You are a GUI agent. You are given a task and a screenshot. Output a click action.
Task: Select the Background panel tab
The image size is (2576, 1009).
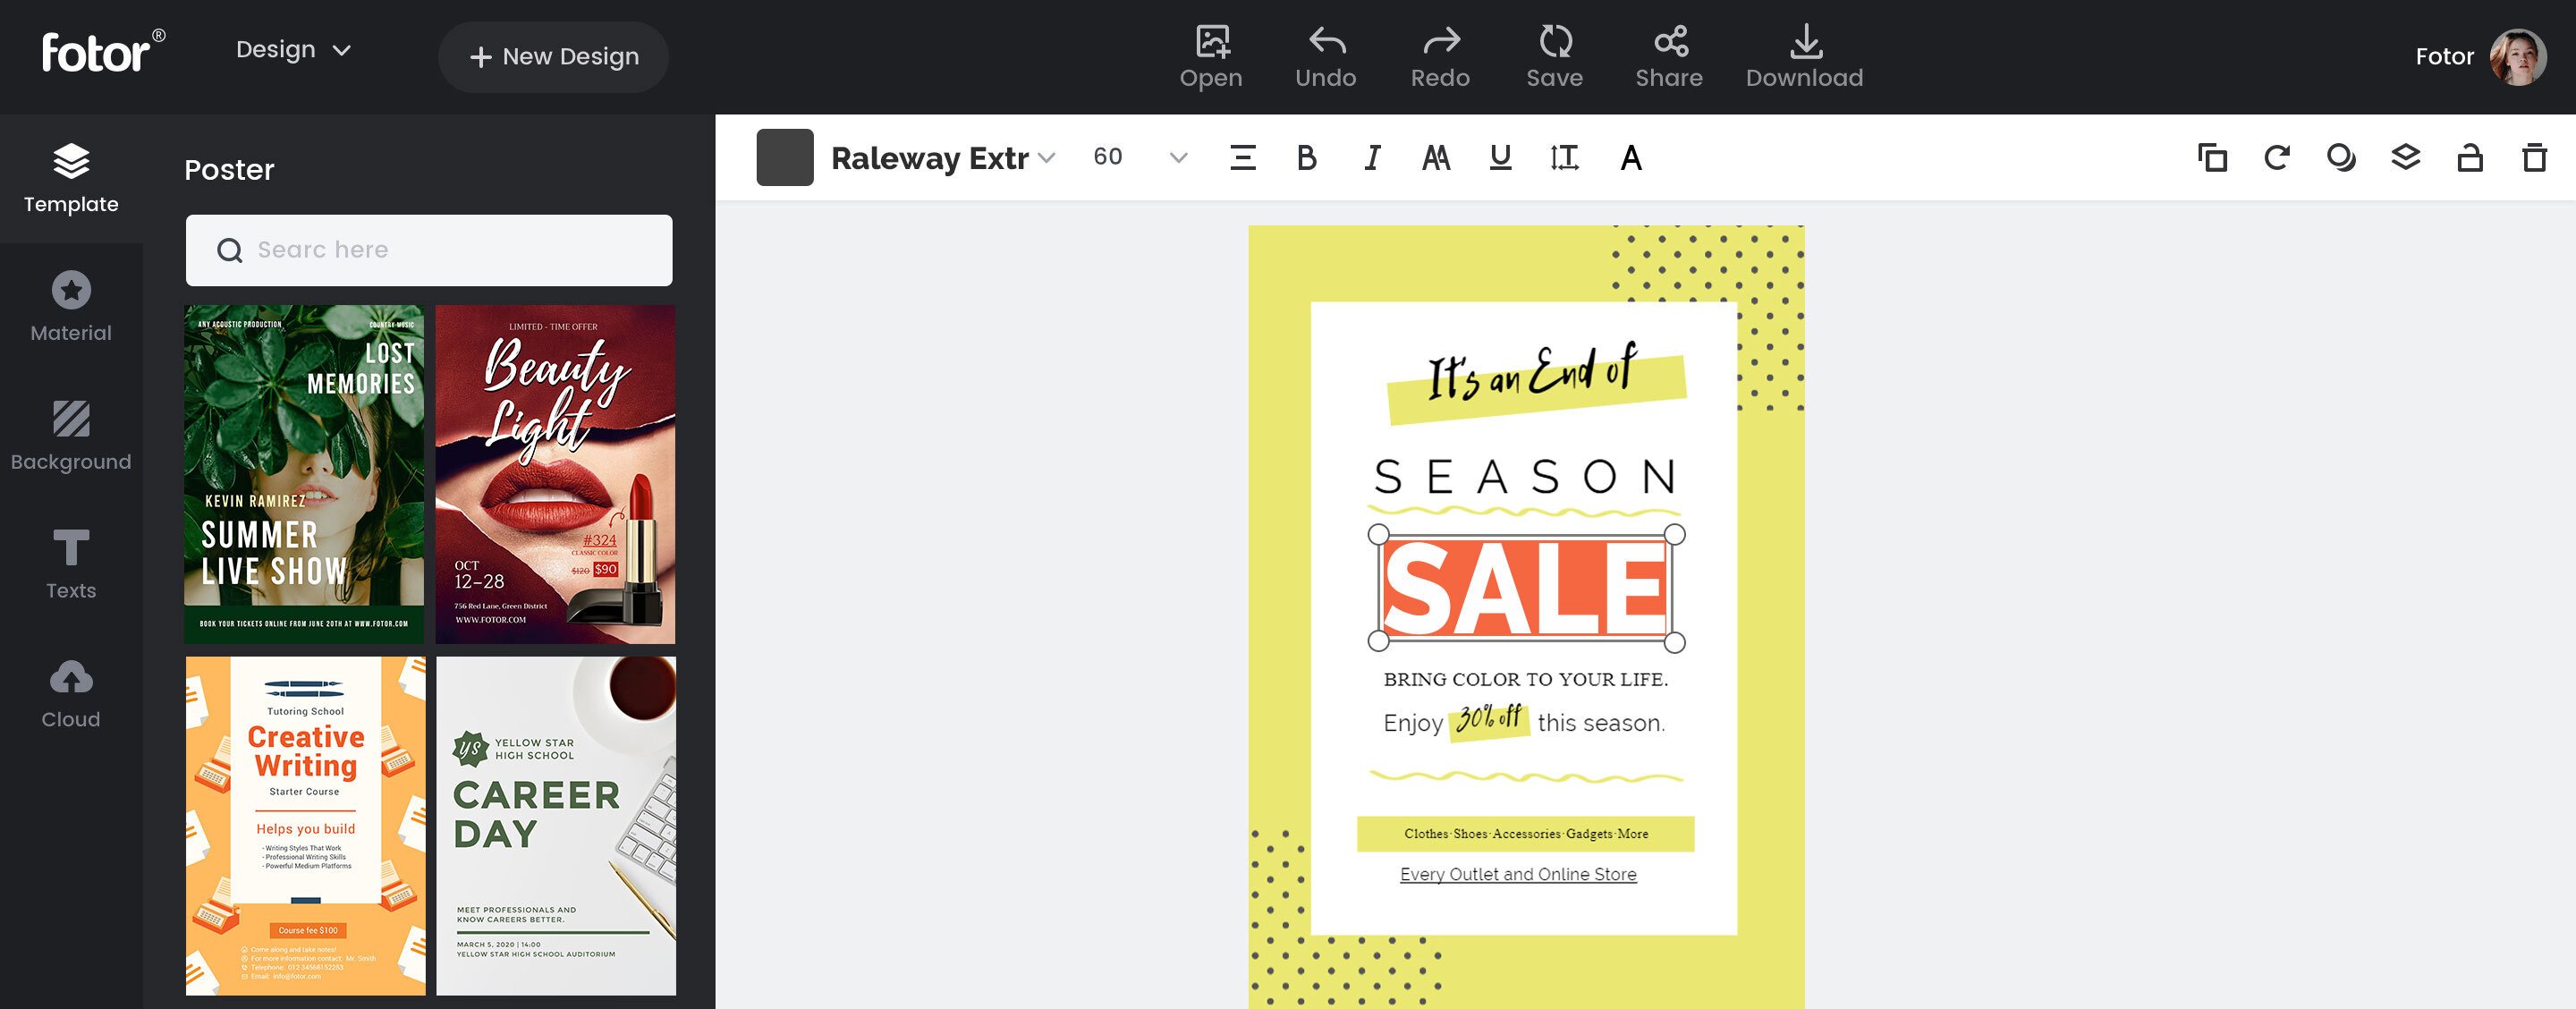coord(69,436)
